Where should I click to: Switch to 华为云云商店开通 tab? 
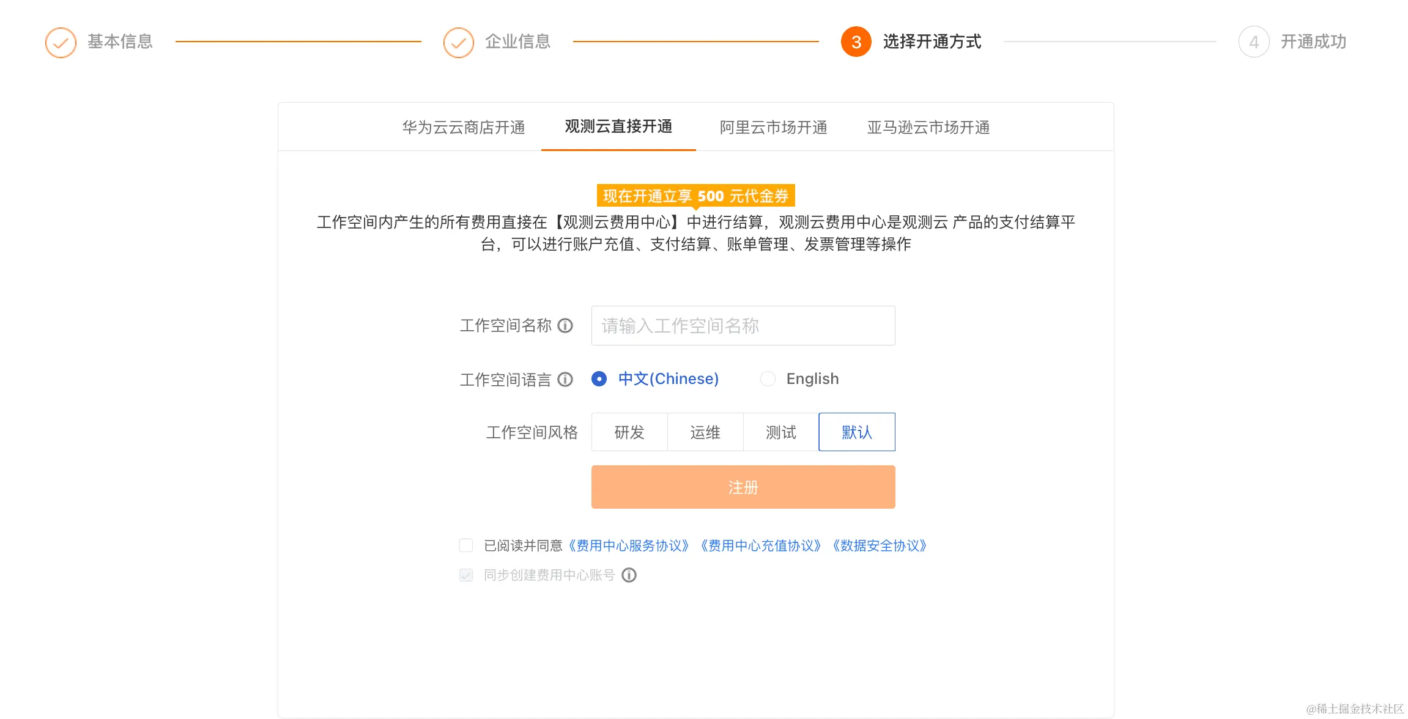pos(464,127)
